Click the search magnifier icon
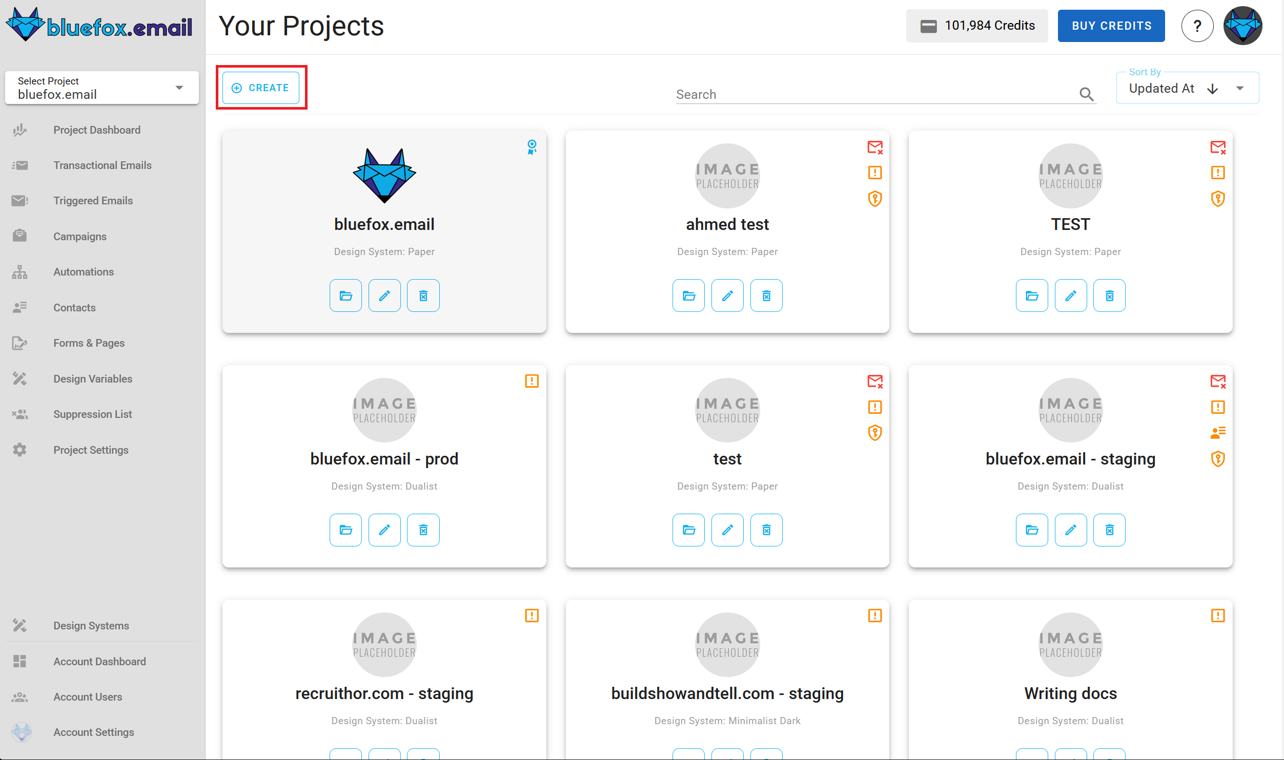 (x=1087, y=94)
